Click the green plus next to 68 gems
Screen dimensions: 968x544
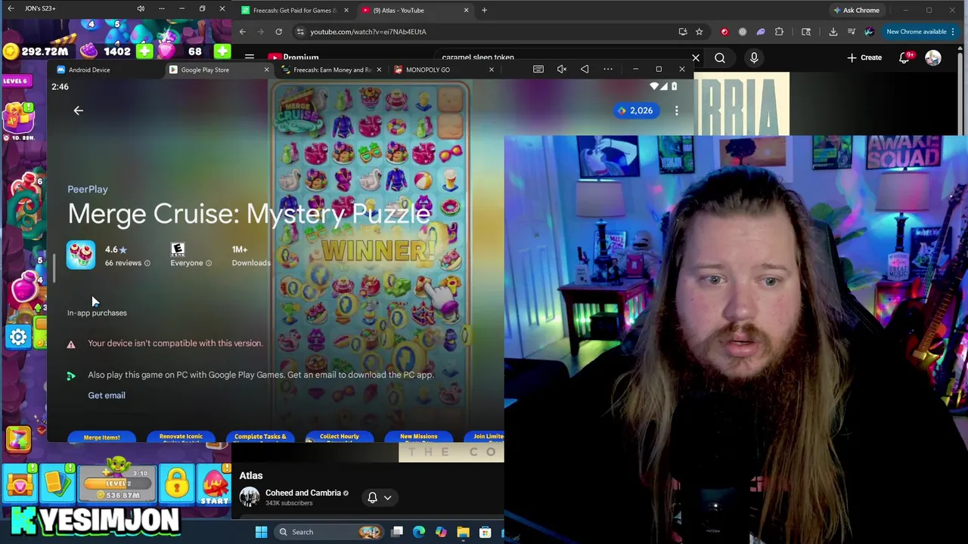coord(222,51)
